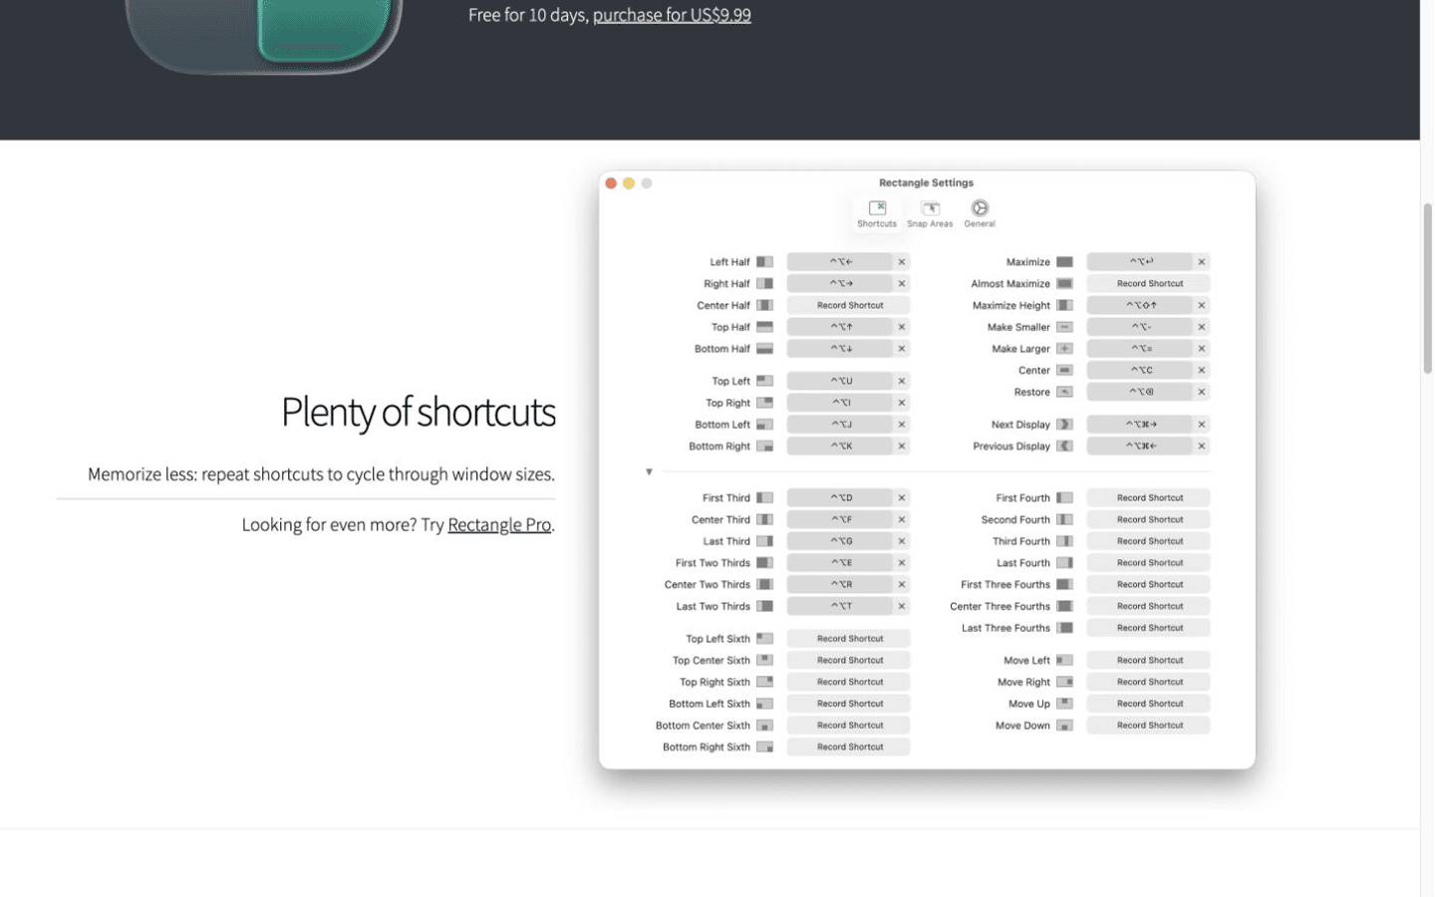Click the Next Display icon
This screenshot has width=1435, height=897.
(x=1064, y=425)
